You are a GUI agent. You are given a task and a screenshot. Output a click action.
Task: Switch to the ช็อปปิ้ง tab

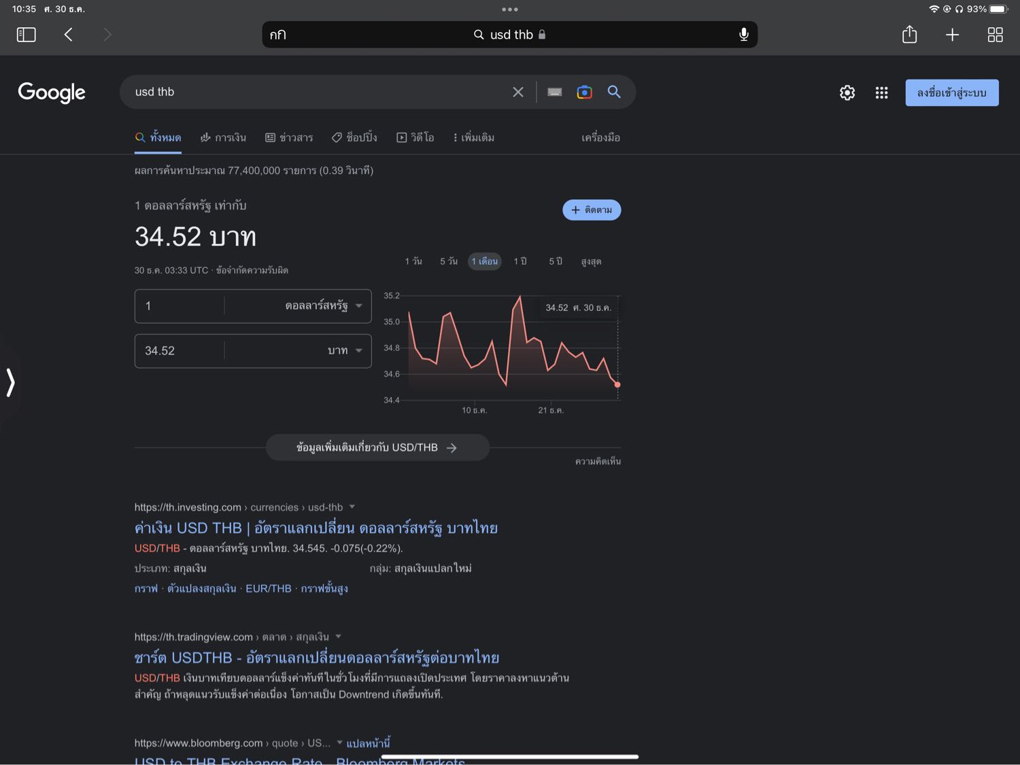pos(354,137)
